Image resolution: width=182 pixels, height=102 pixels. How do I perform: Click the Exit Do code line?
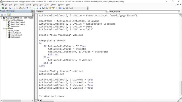coord(53,54)
